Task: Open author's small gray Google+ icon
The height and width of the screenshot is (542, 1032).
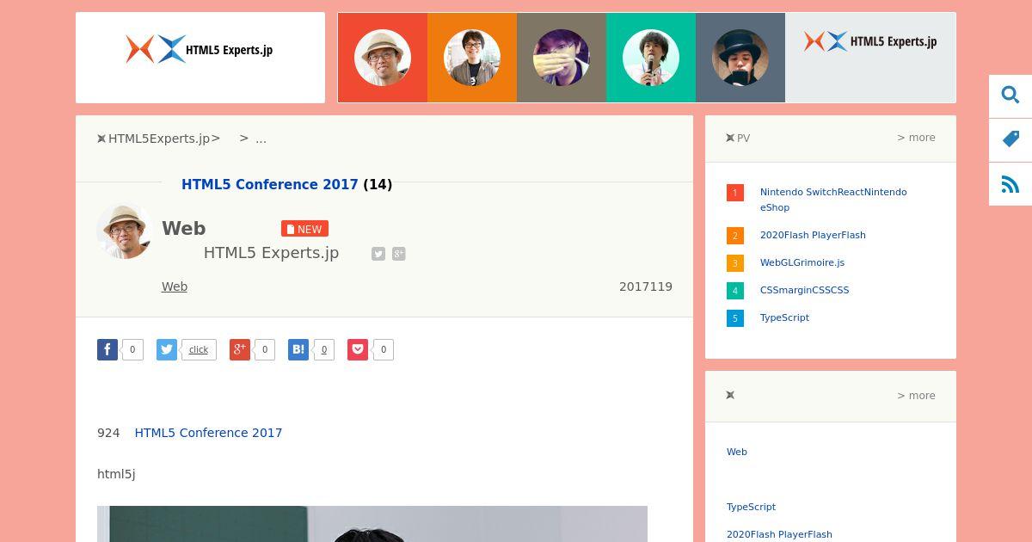Action: 399,254
